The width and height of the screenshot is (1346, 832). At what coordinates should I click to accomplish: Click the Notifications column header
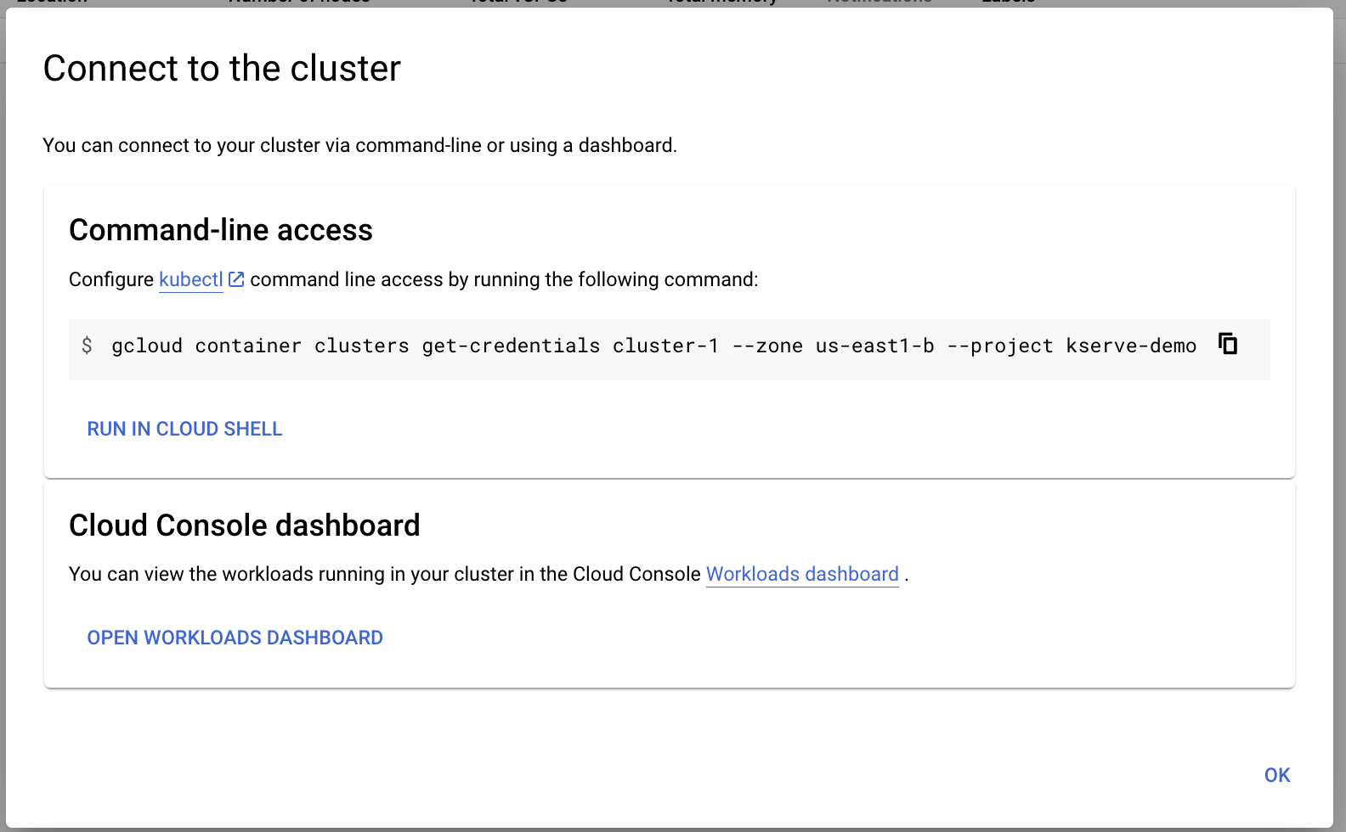tap(879, 3)
